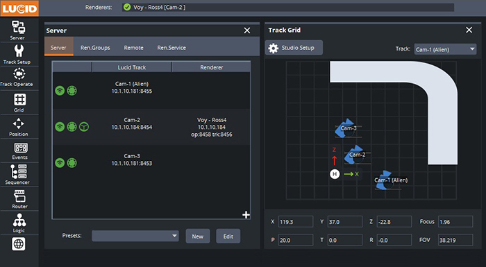Click the Edit preset button
Screen dimensions: 486x267
(228, 236)
